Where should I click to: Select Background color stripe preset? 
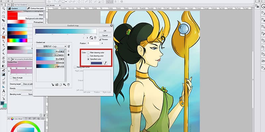(x=26, y=18)
